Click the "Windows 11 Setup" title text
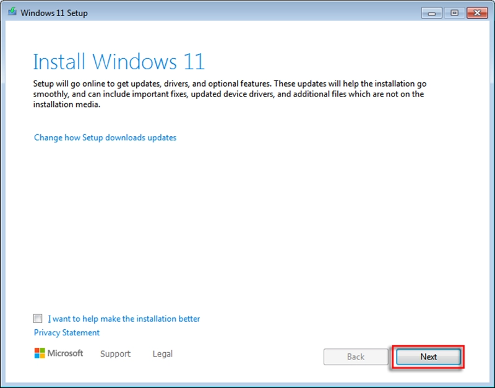Screen dimensions: 495x388 pyautogui.click(x=54, y=13)
